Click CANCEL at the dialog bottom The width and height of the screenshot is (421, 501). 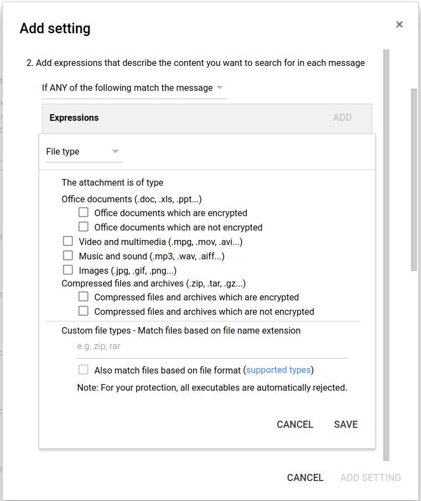tap(305, 478)
